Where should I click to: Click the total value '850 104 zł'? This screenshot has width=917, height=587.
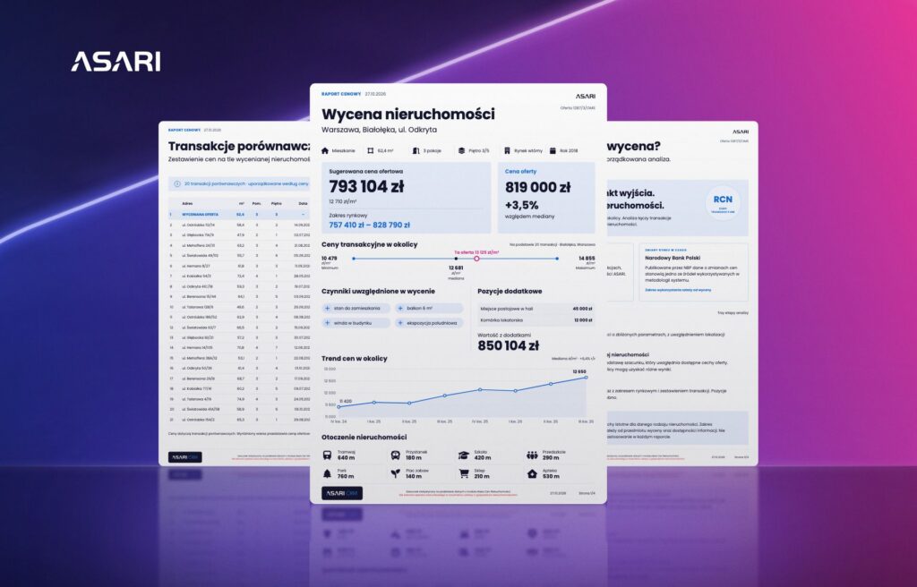pyautogui.click(x=508, y=345)
